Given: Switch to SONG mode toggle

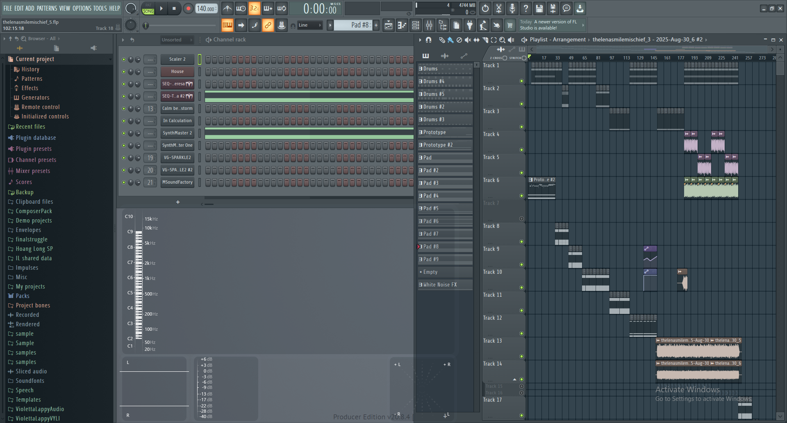Looking at the screenshot, I should tap(148, 11).
